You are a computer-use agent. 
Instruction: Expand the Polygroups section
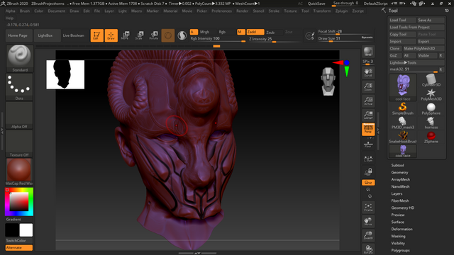coord(400,250)
